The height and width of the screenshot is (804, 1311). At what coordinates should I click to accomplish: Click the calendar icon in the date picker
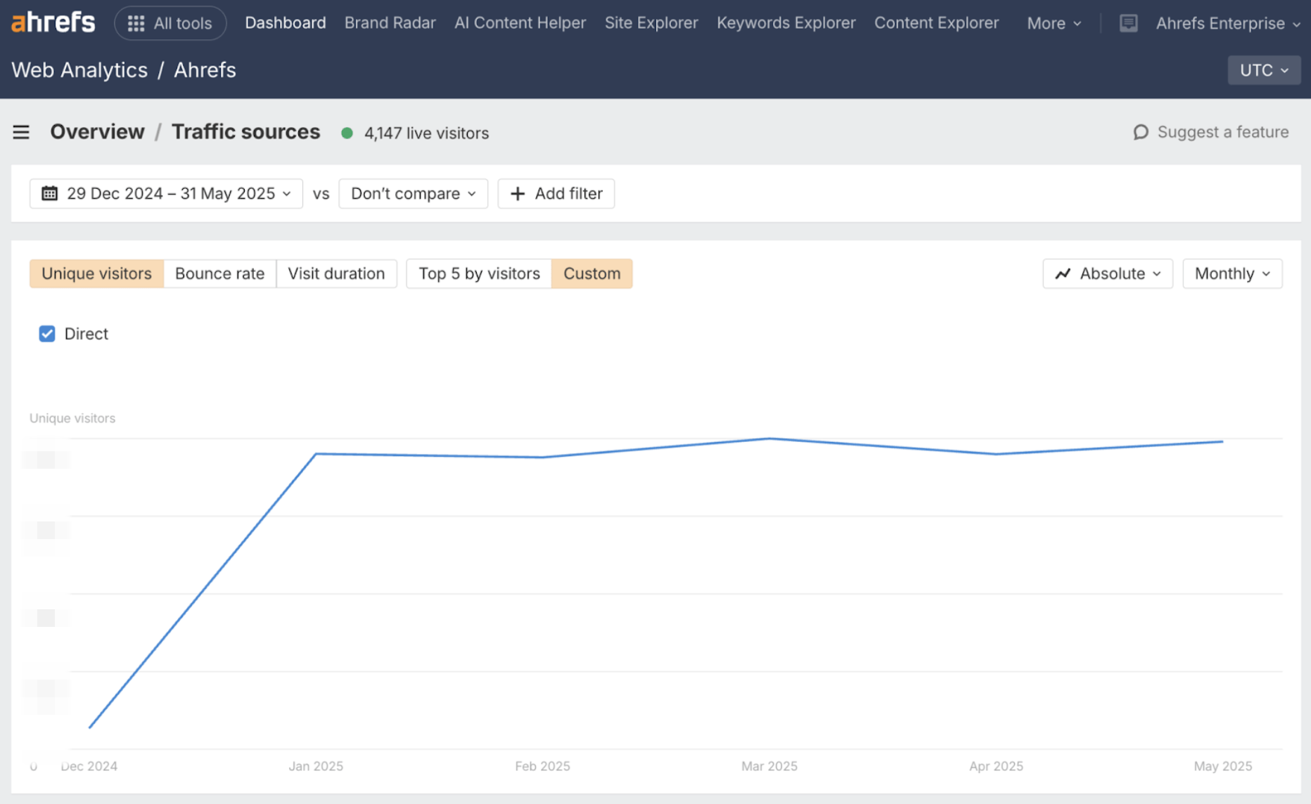[x=49, y=193]
